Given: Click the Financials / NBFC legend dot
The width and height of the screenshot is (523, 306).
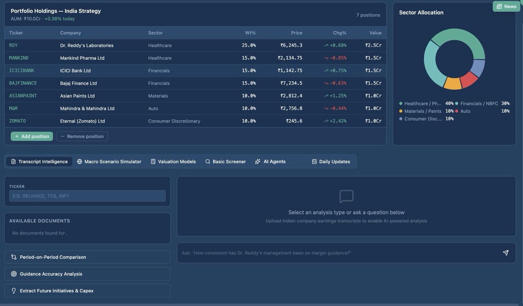Looking at the screenshot, I should click(x=457, y=104).
